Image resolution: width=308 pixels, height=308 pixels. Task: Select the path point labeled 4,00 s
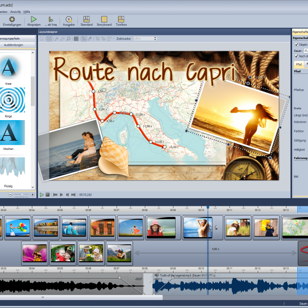(93, 91)
